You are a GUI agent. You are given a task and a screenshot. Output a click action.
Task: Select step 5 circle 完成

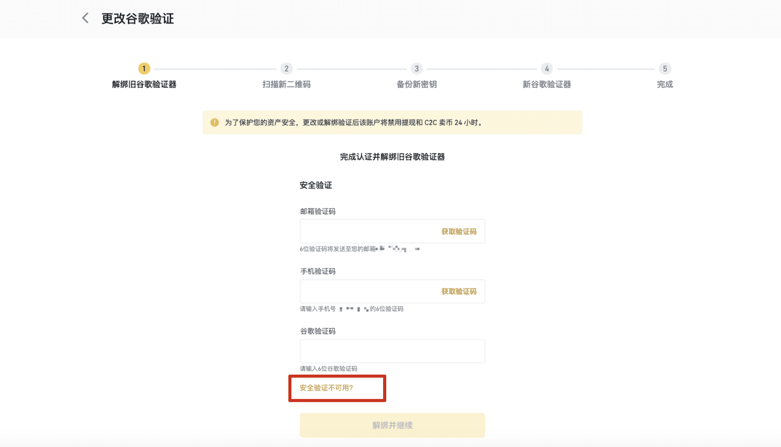point(665,69)
